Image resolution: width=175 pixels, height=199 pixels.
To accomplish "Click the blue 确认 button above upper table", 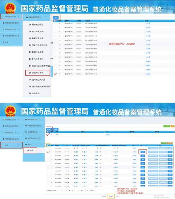I will [x=56, y=18].
